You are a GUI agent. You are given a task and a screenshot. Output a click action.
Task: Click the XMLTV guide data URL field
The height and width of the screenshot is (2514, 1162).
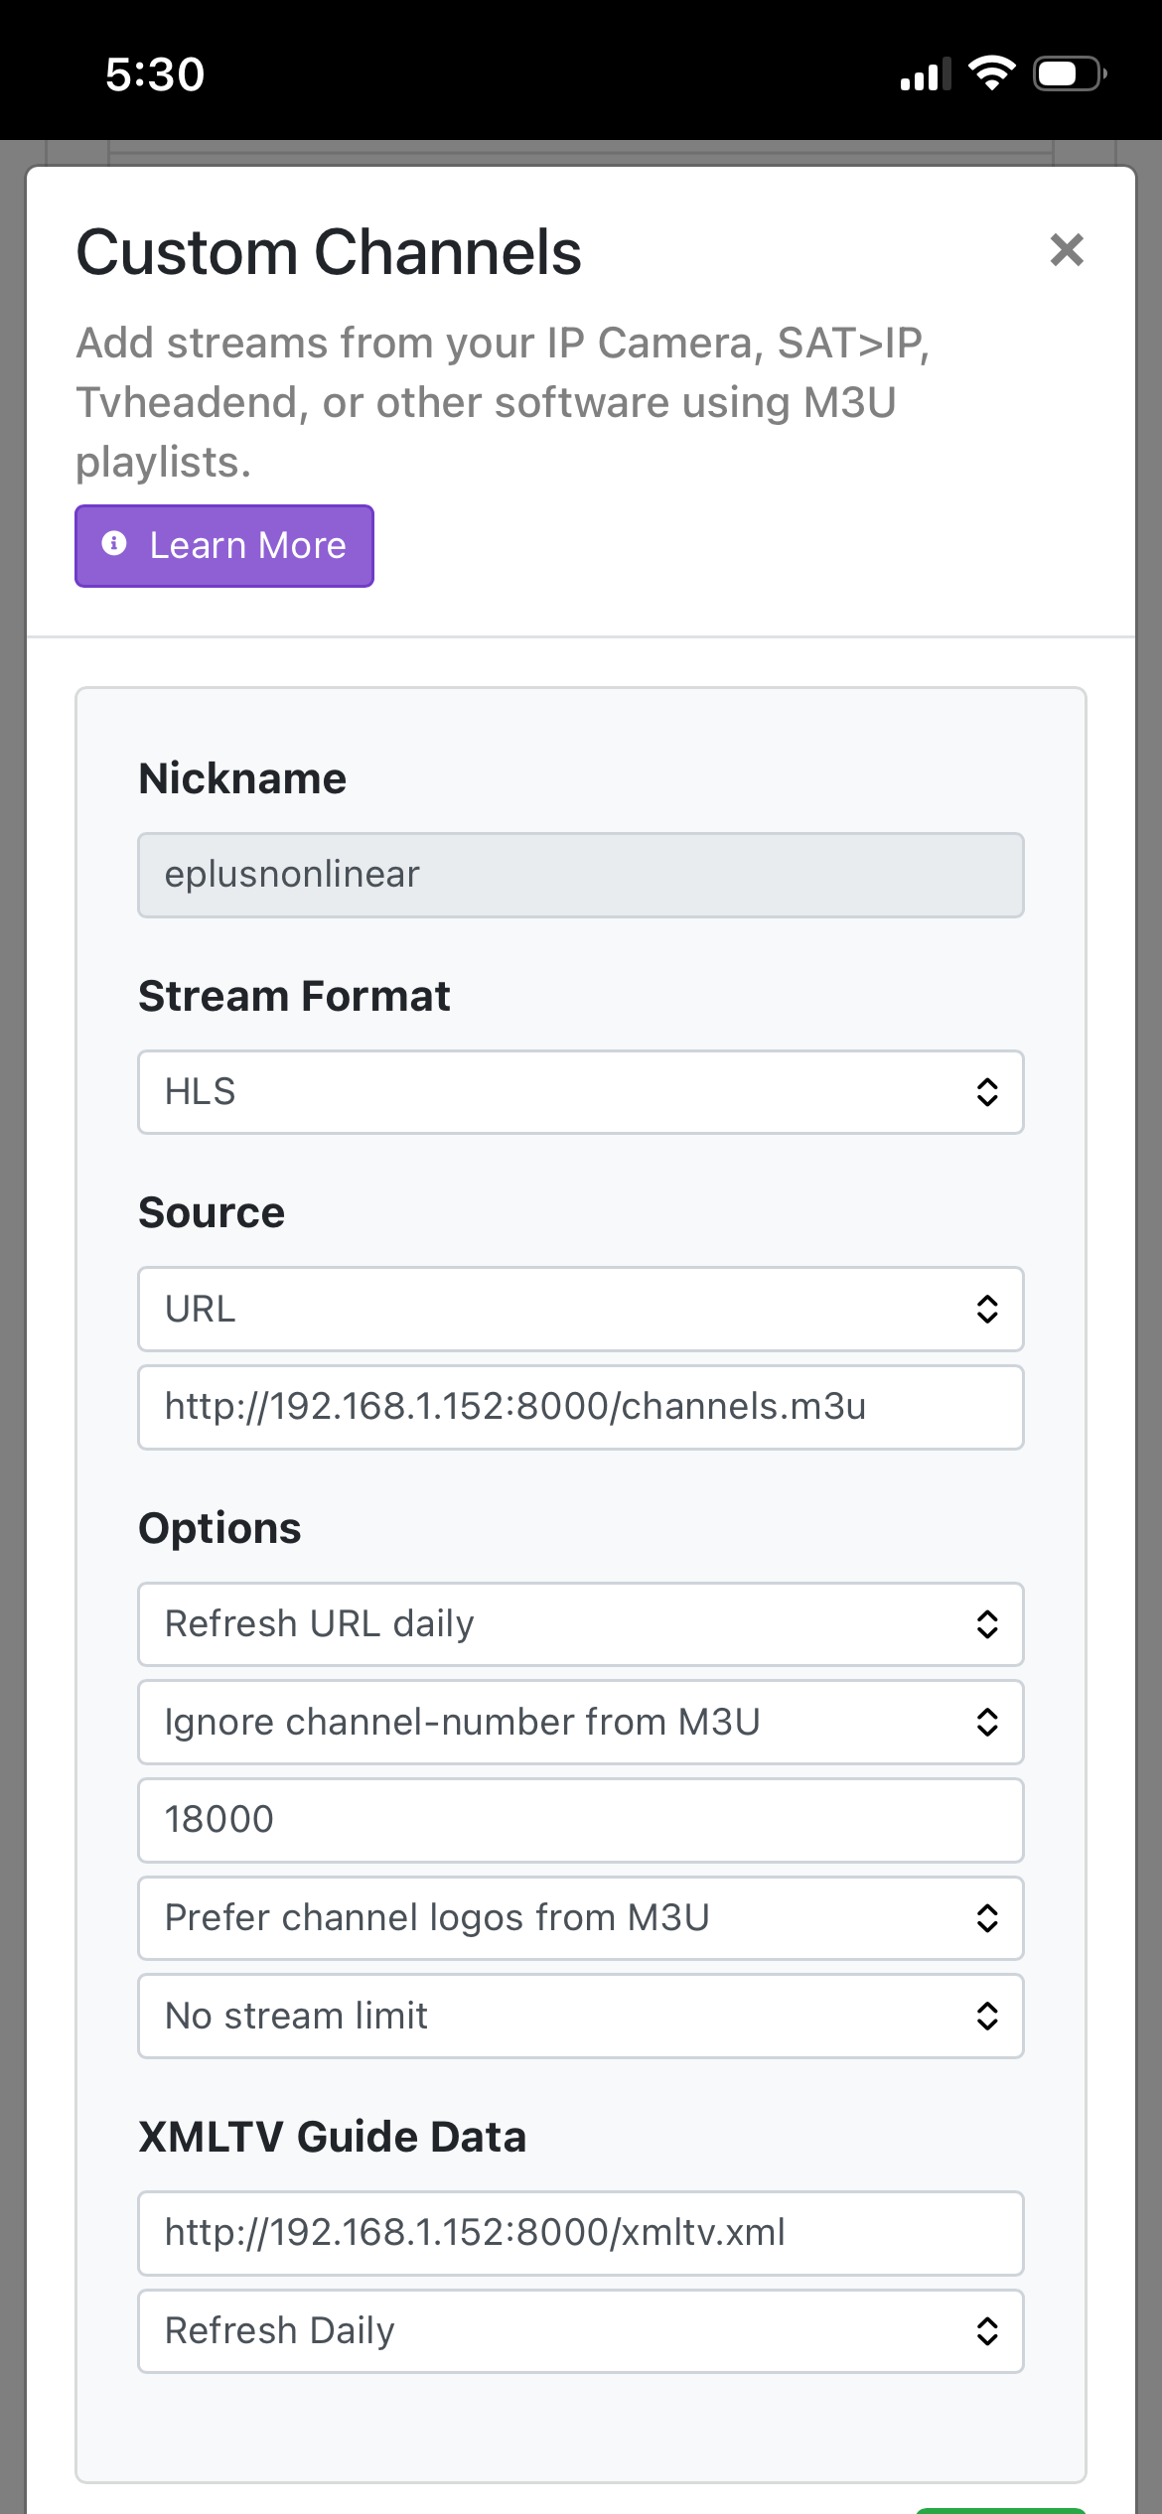pos(580,2233)
